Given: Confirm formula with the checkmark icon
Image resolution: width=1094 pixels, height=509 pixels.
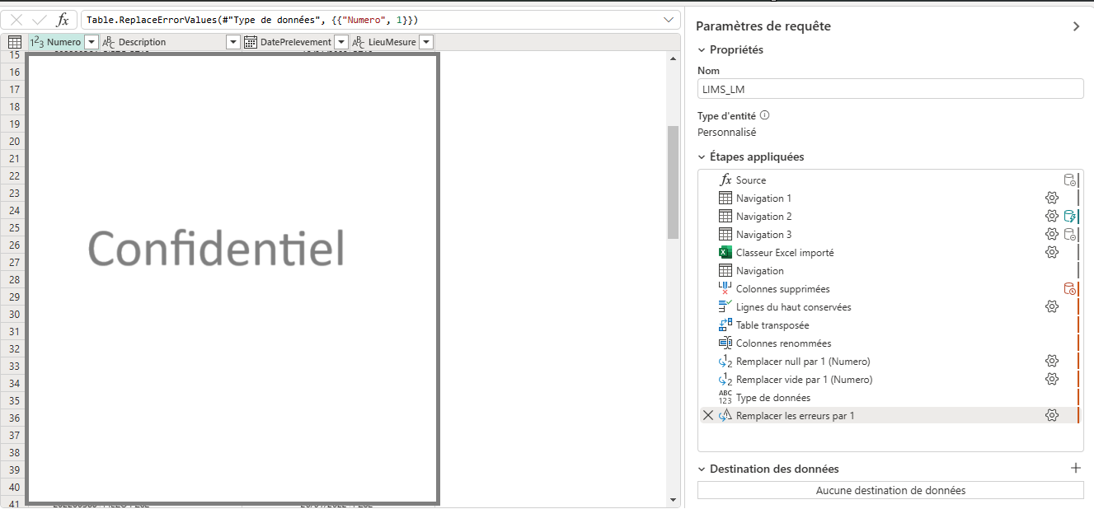Looking at the screenshot, I should click(39, 20).
